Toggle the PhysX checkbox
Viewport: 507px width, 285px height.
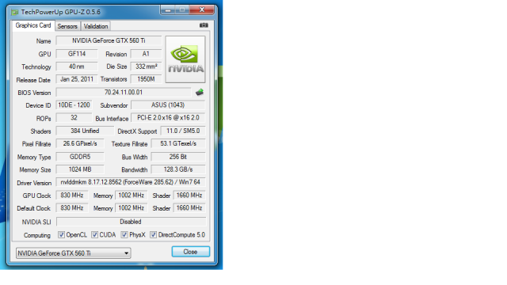click(124, 235)
